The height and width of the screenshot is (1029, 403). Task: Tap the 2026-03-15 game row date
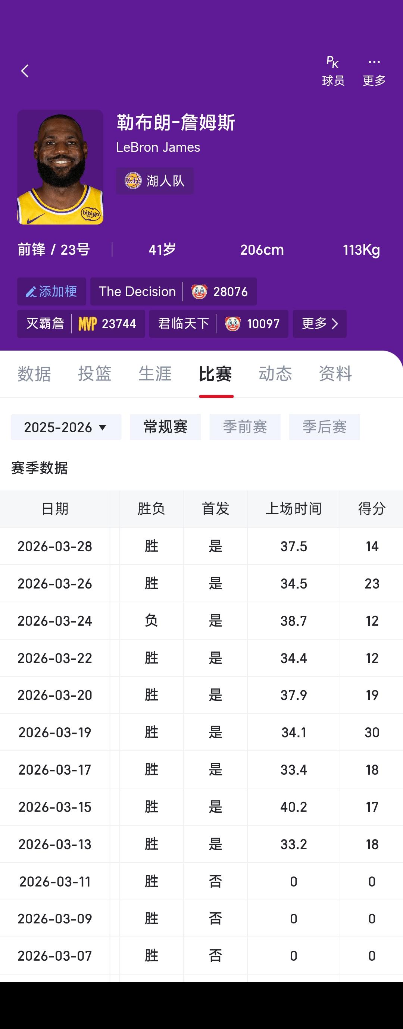pos(55,807)
